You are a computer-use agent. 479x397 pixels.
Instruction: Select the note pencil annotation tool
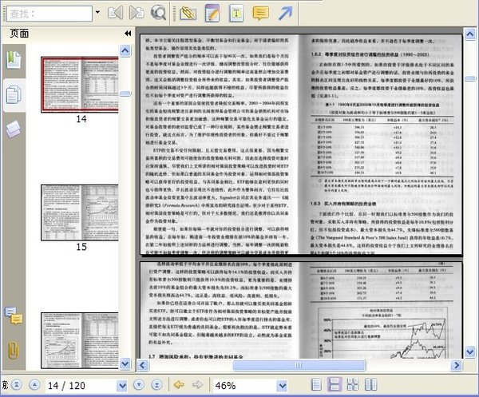(x=212, y=13)
